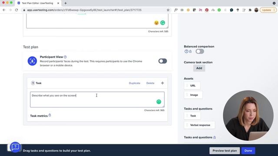Viewport: 278px width, 156px height.
Task: Click the Balanced comparison lock icon
Action: tap(190, 51)
